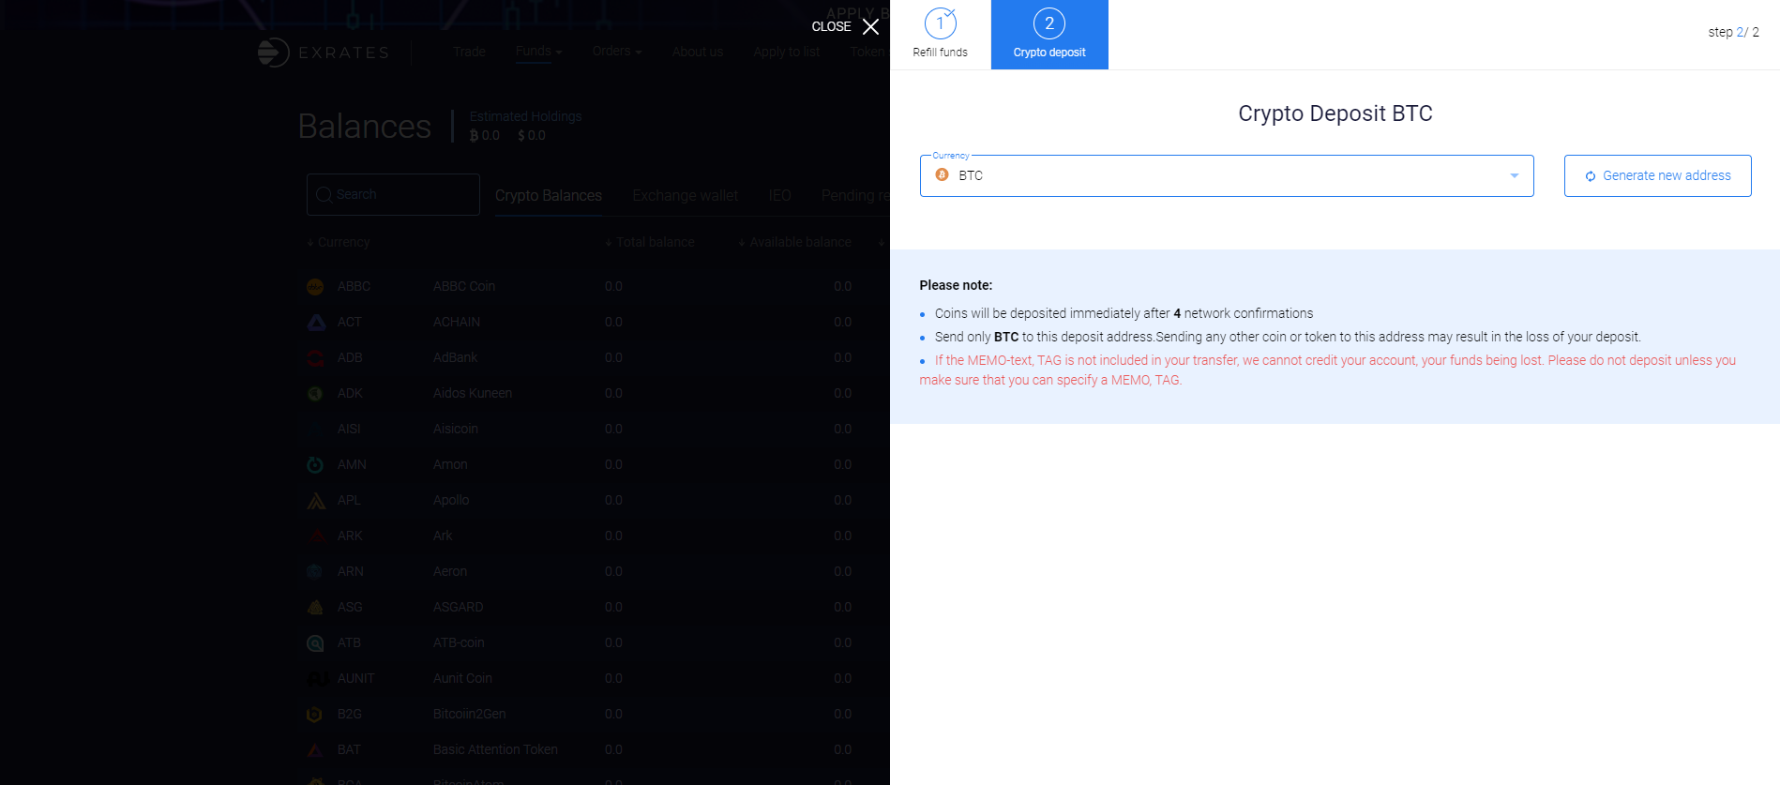Sort the table by Available balance
Image resolution: width=1780 pixels, height=785 pixels.
point(795,242)
